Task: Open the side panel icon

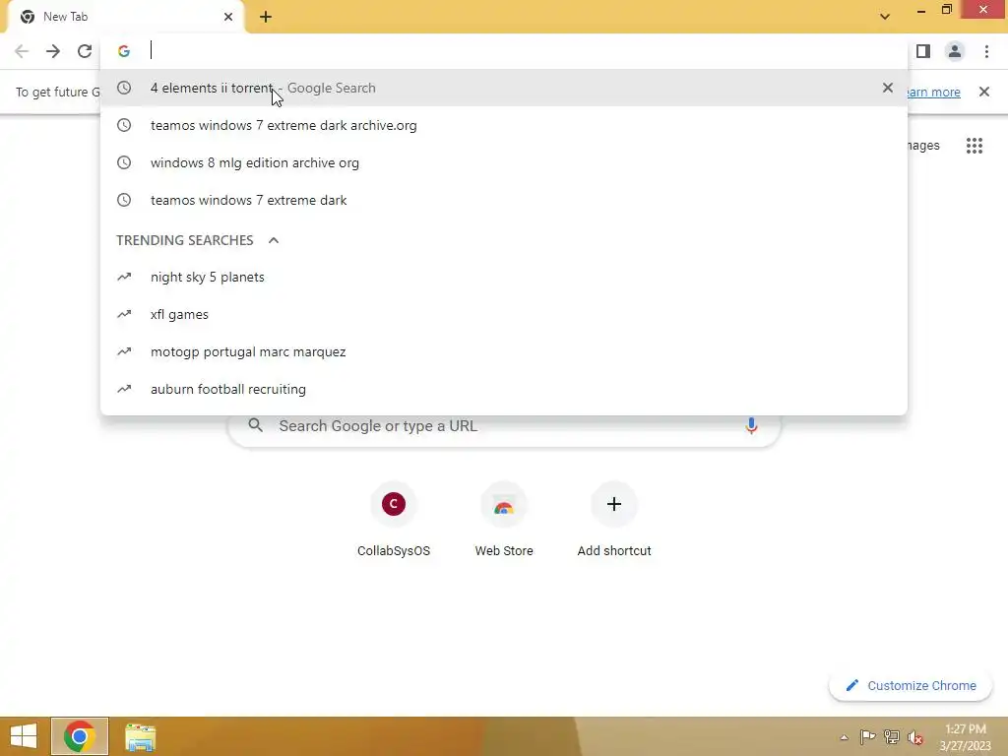Action: pos(923,51)
